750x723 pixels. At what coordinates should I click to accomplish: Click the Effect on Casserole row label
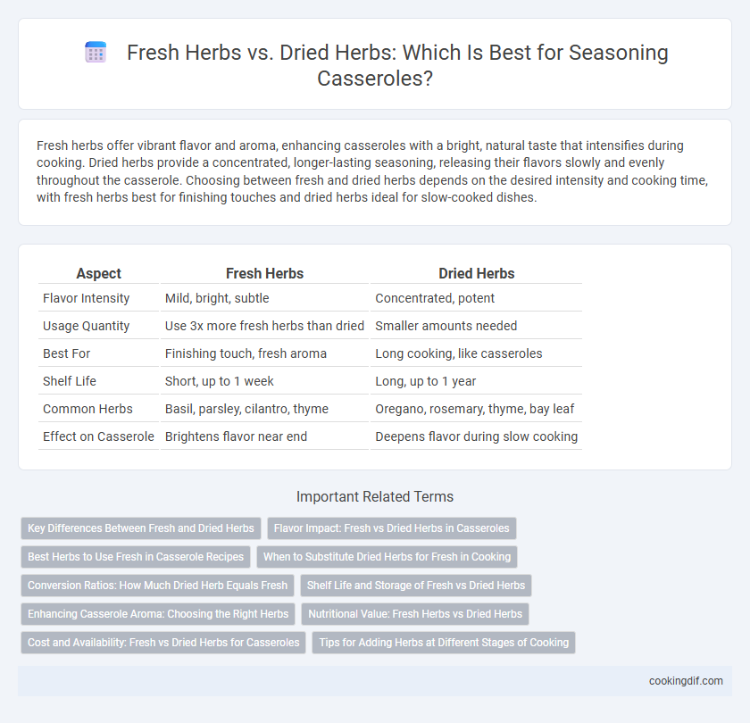click(98, 436)
